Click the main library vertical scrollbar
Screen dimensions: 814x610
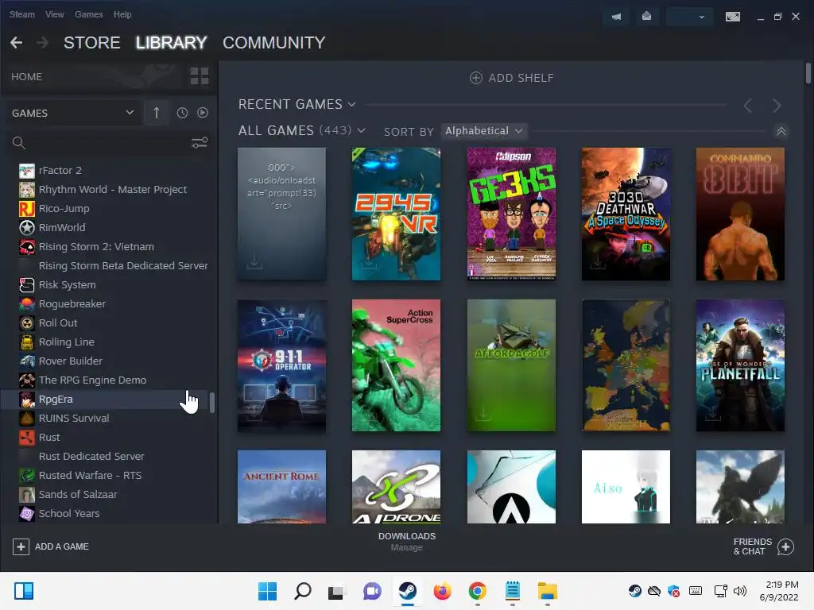click(808, 72)
